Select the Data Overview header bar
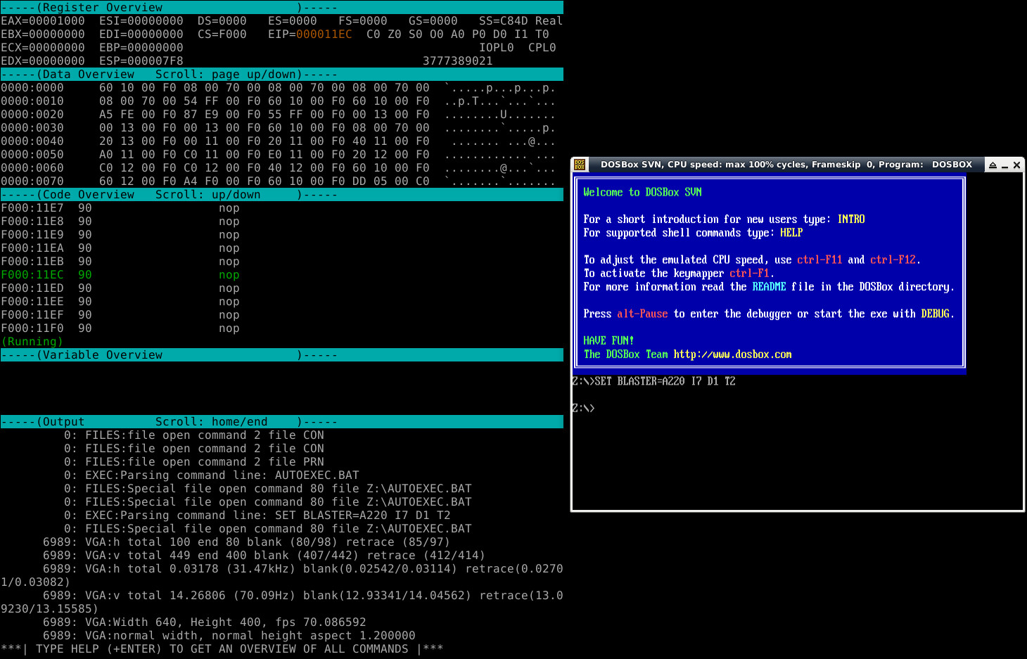Image resolution: width=1027 pixels, height=659 pixels. (x=281, y=75)
